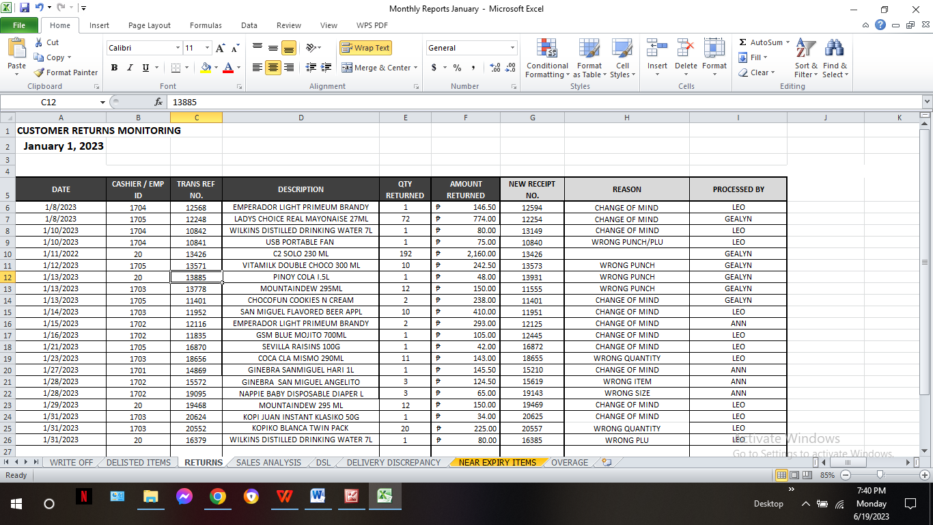
Task: Save the workbook from Quick Access Toolbar
Action: [x=25, y=8]
